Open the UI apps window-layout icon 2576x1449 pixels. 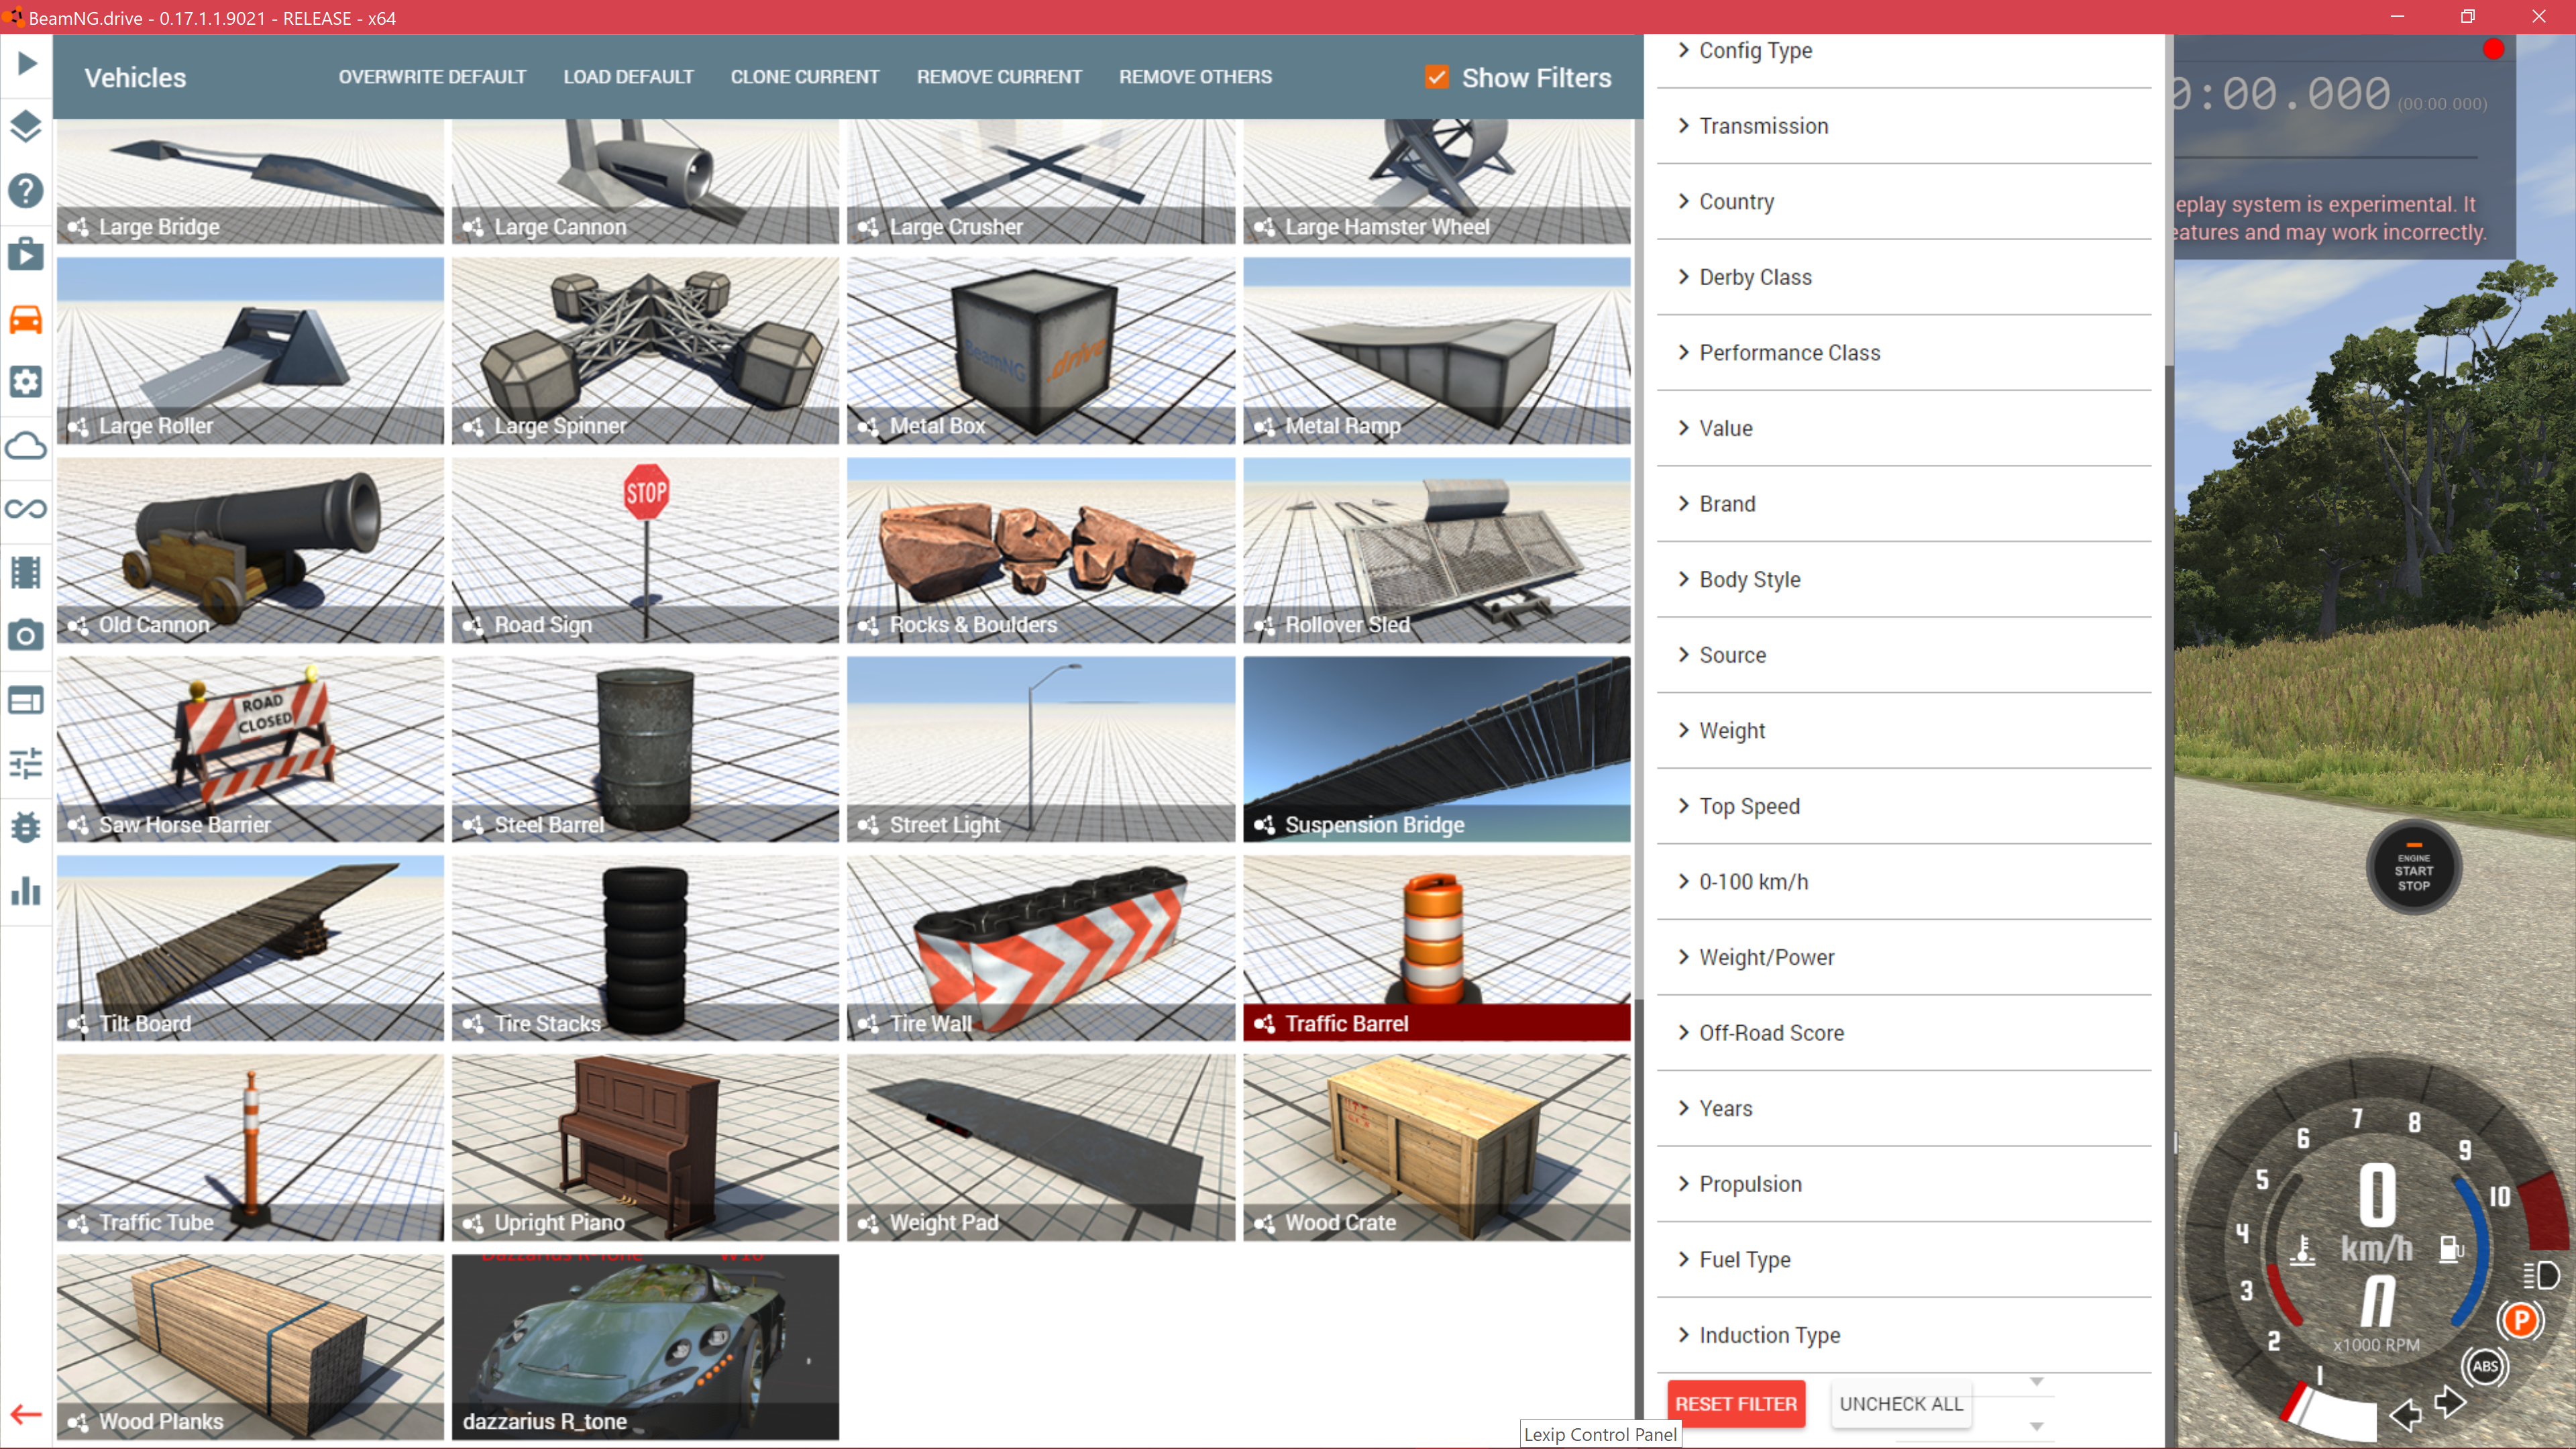tap(26, 700)
